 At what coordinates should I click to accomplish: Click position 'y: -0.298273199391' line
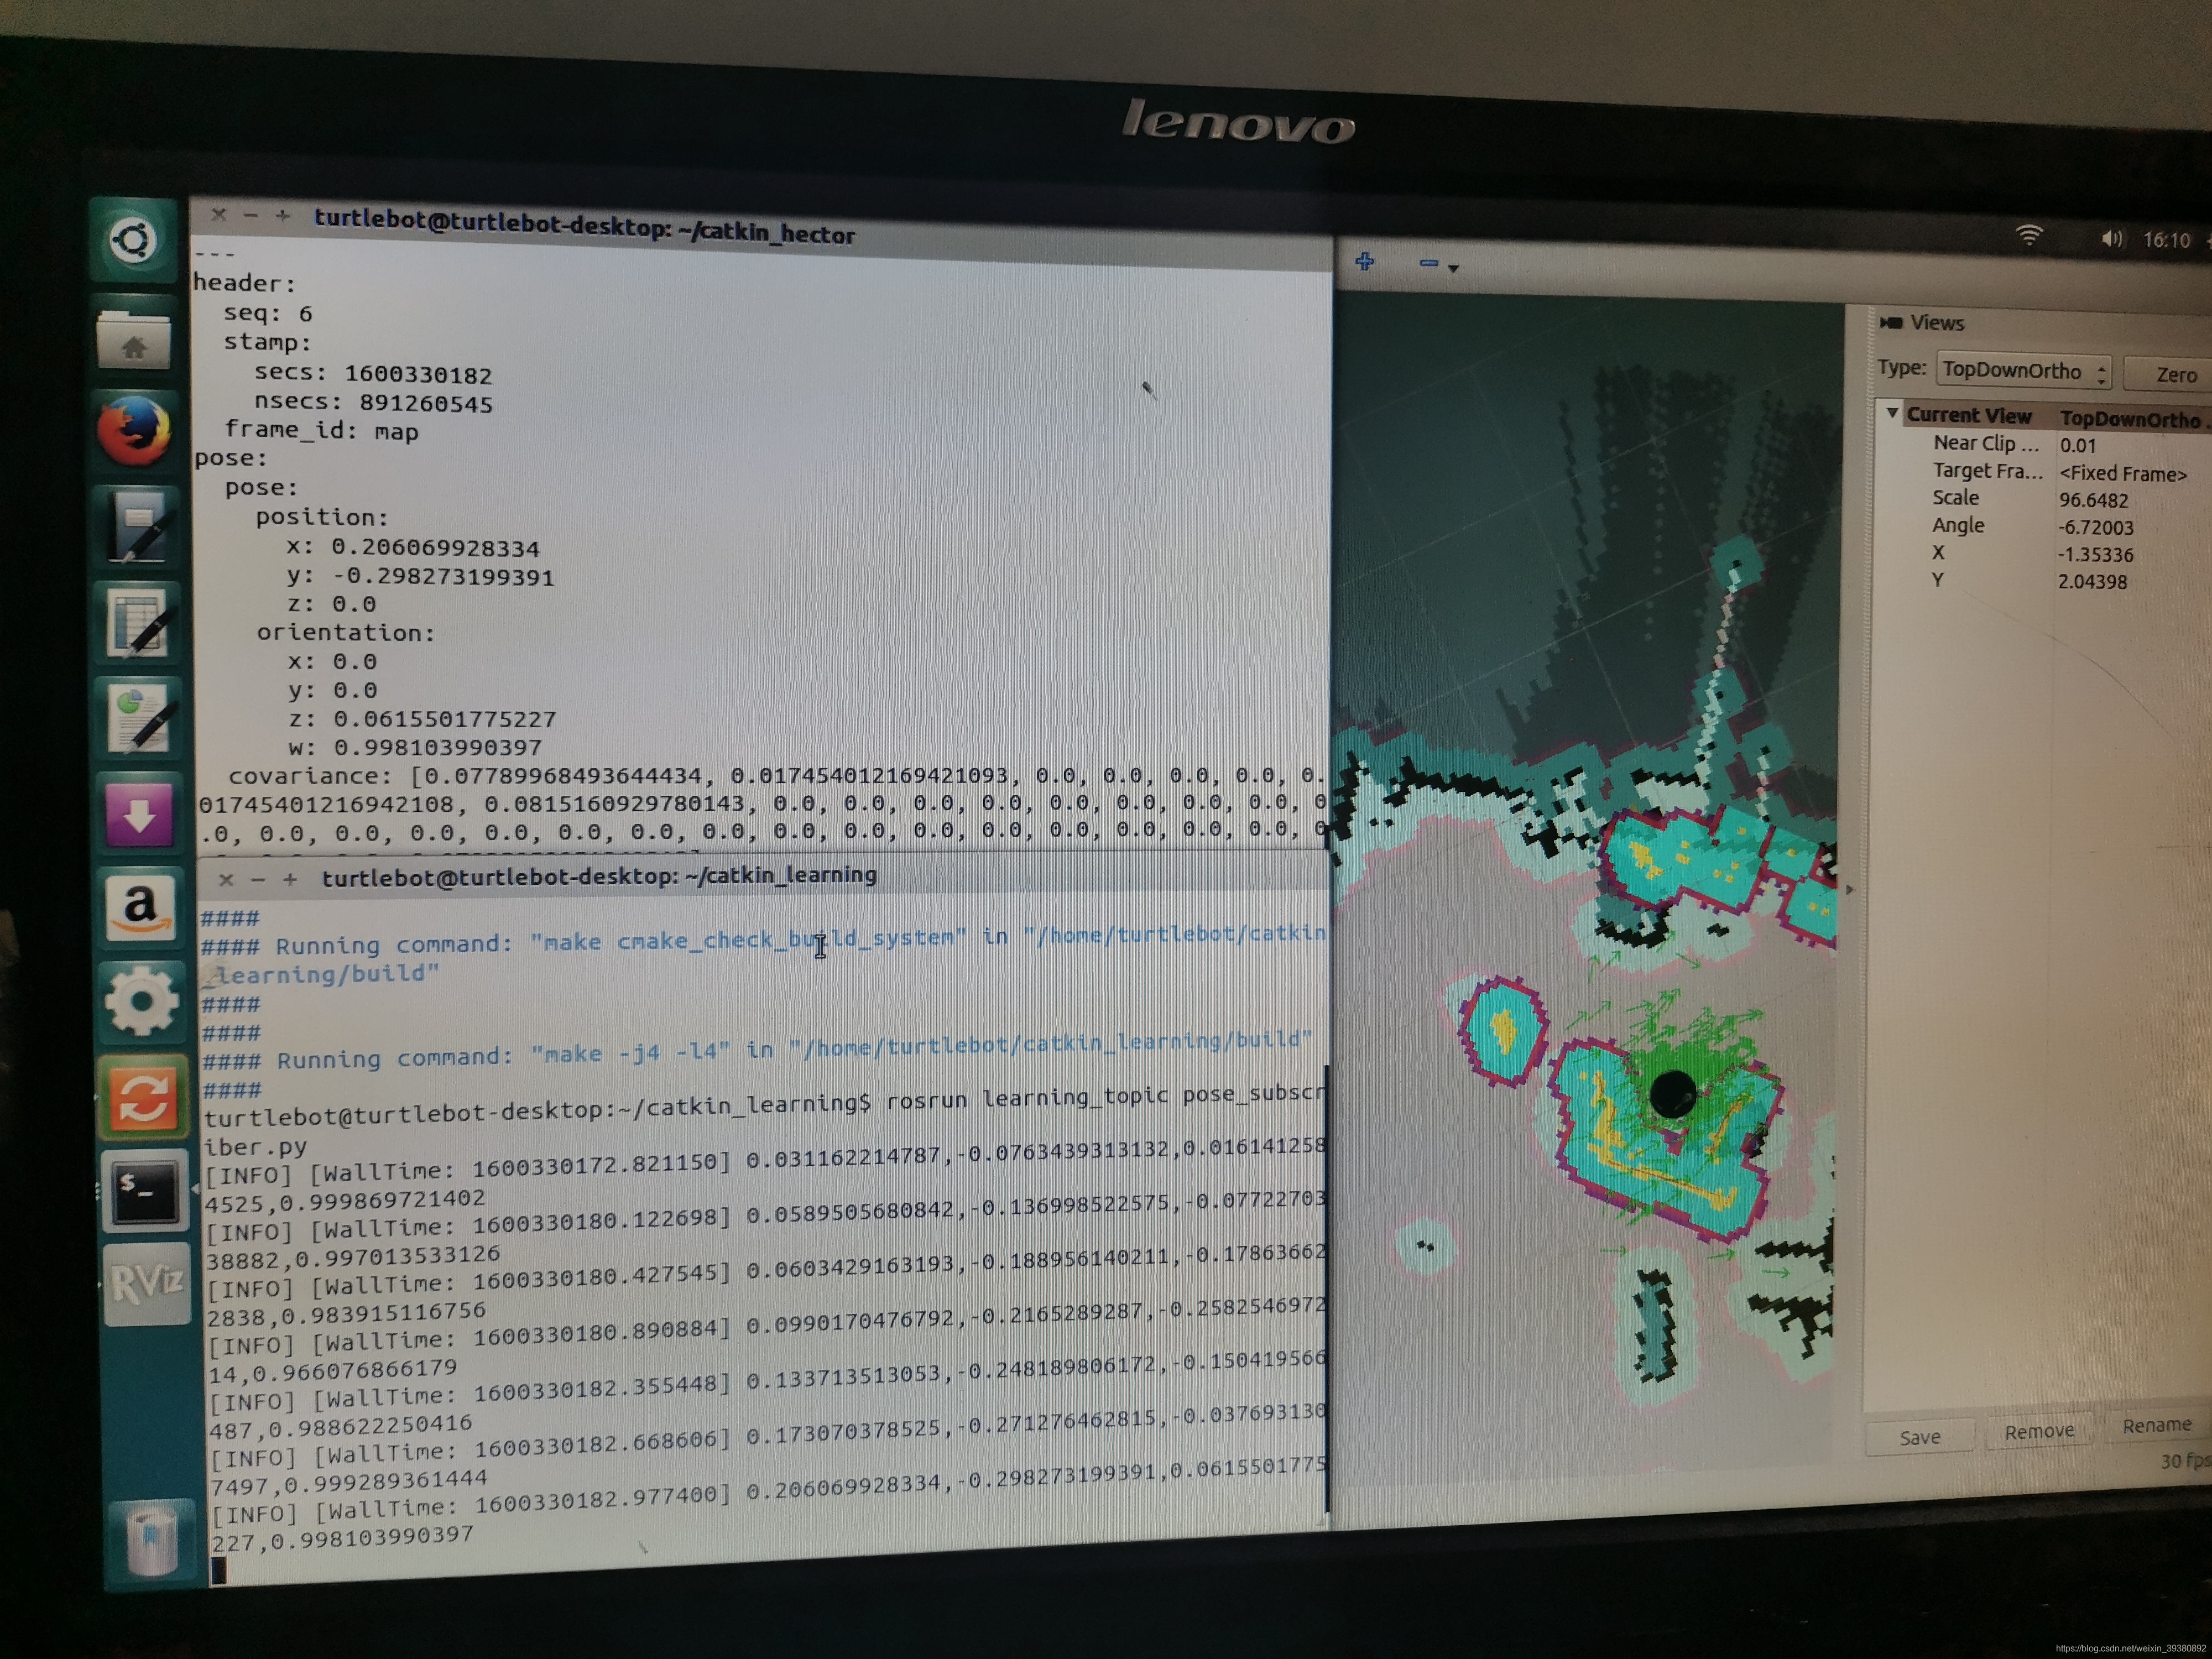[420, 577]
